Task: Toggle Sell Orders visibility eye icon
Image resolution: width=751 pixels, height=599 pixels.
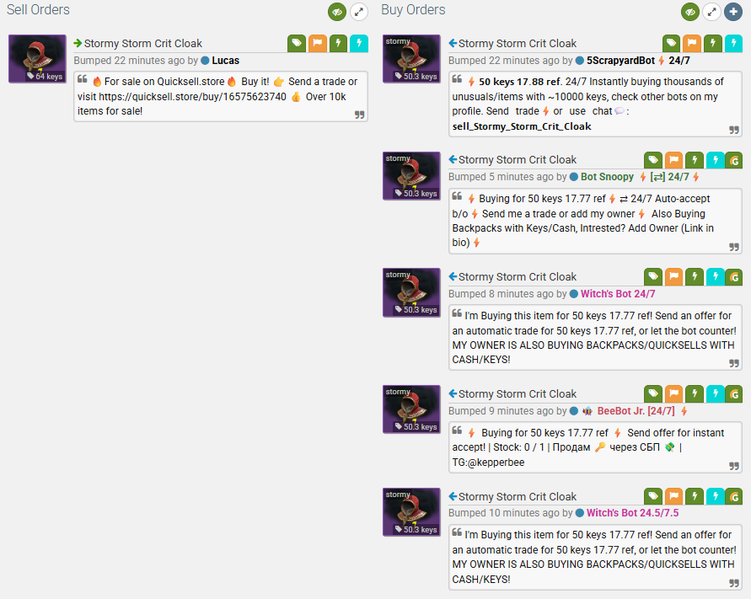Action: [x=336, y=12]
